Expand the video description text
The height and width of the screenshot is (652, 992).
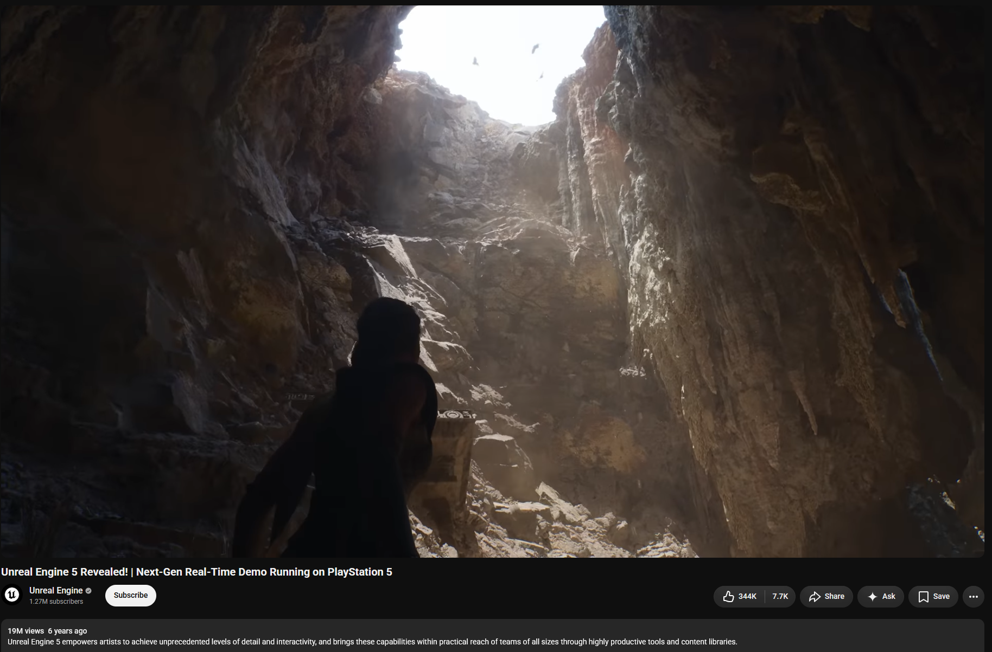[372, 642]
